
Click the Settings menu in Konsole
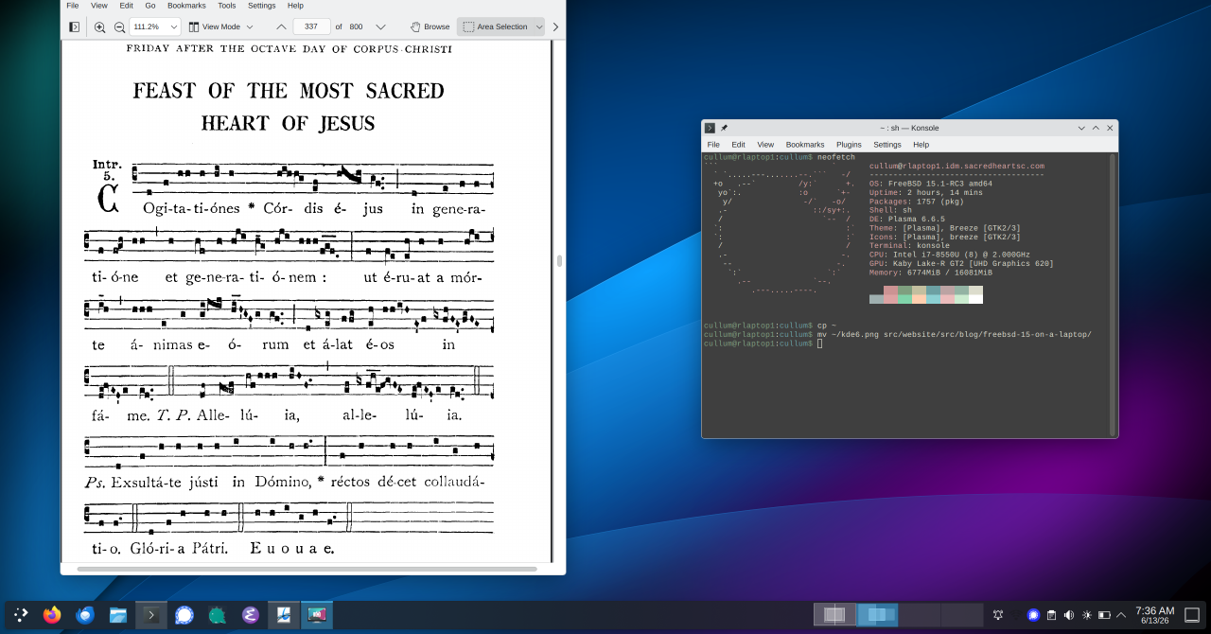[x=887, y=145]
